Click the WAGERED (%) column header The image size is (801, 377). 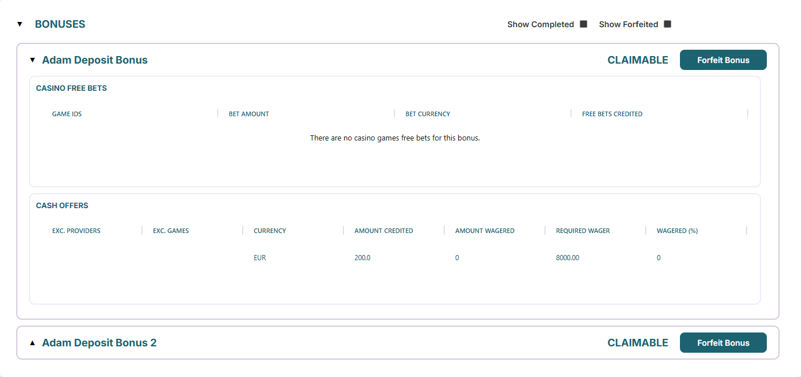click(676, 231)
